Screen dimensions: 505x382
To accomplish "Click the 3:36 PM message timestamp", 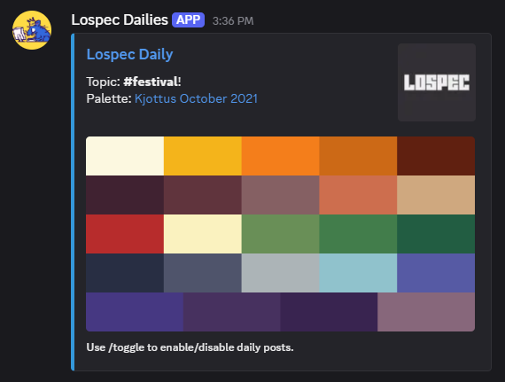I will pyautogui.click(x=233, y=21).
